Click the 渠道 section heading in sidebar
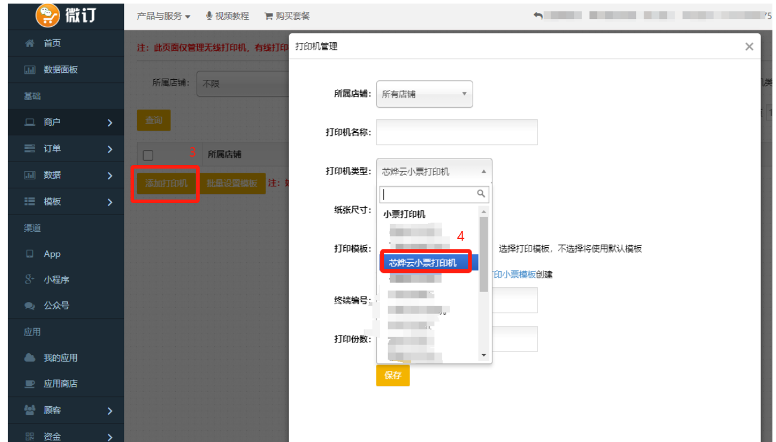 click(x=32, y=228)
